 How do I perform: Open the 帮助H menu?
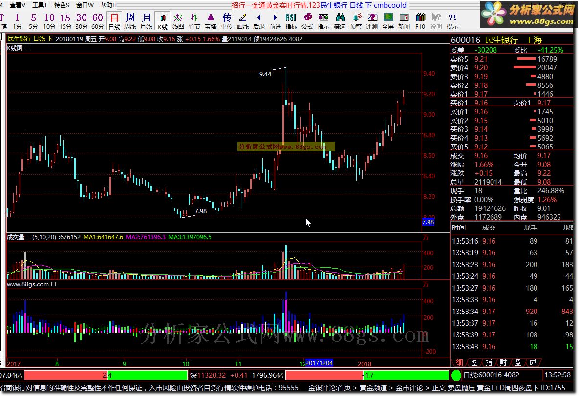pos(108,5)
